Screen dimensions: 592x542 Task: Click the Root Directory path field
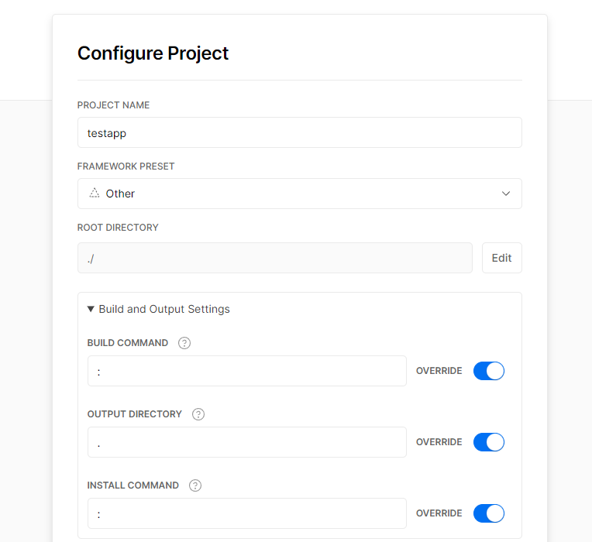[274, 258]
